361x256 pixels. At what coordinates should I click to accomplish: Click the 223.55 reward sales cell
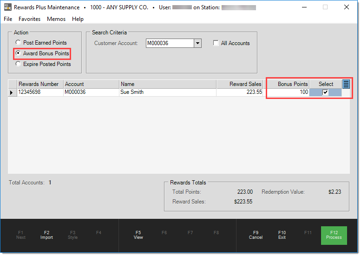point(240,92)
